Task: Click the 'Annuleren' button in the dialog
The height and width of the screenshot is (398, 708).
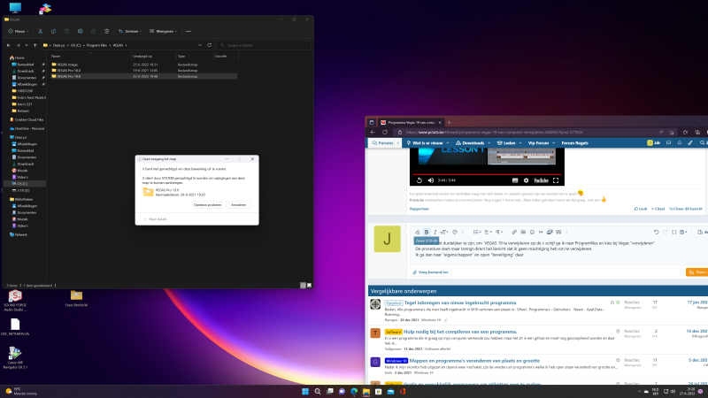Action: tap(238, 204)
